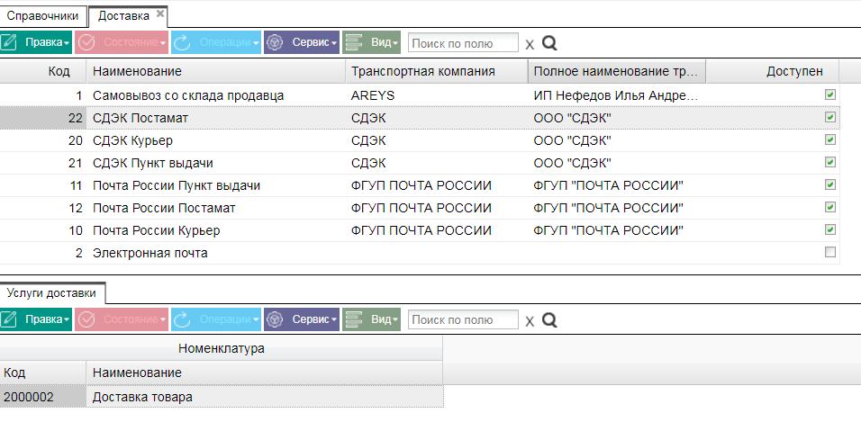Open the upper Правка dropdown arrow
This screenshot has height=440, width=861.
tap(67, 43)
